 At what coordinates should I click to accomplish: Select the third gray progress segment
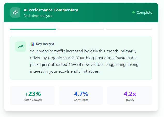click(129, 29)
